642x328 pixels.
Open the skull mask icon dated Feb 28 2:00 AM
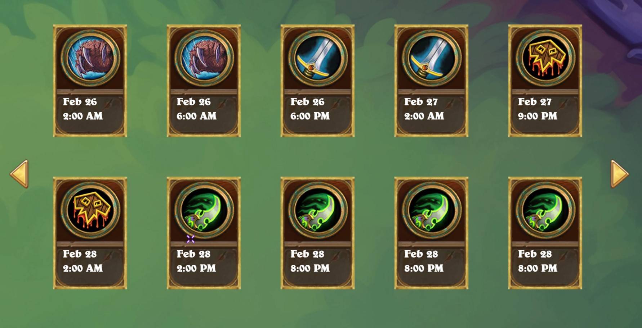pyautogui.click(x=90, y=210)
